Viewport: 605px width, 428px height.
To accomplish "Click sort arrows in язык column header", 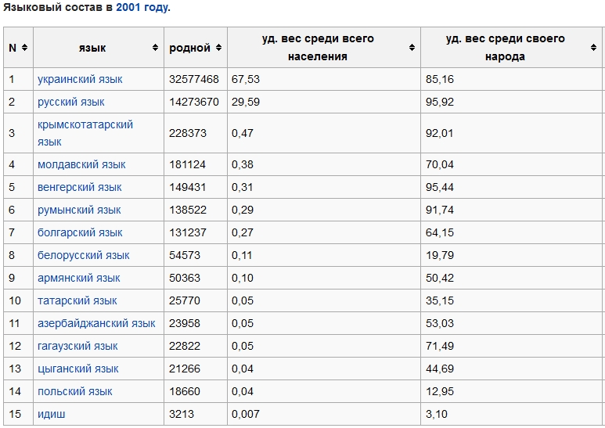I will tap(155, 48).
